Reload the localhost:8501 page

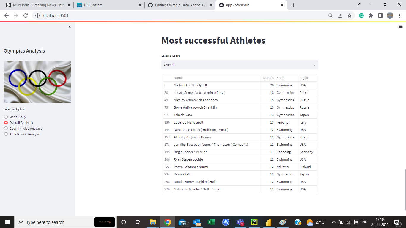pyautogui.click(x=26, y=15)
